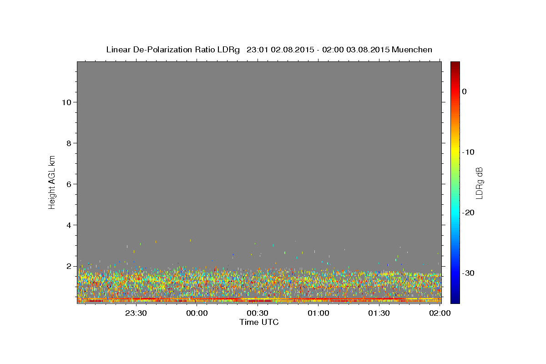Viewport: 546px width, 364px height.
Task: Click the 01:00 time tick label
Action: click(318, 313)
